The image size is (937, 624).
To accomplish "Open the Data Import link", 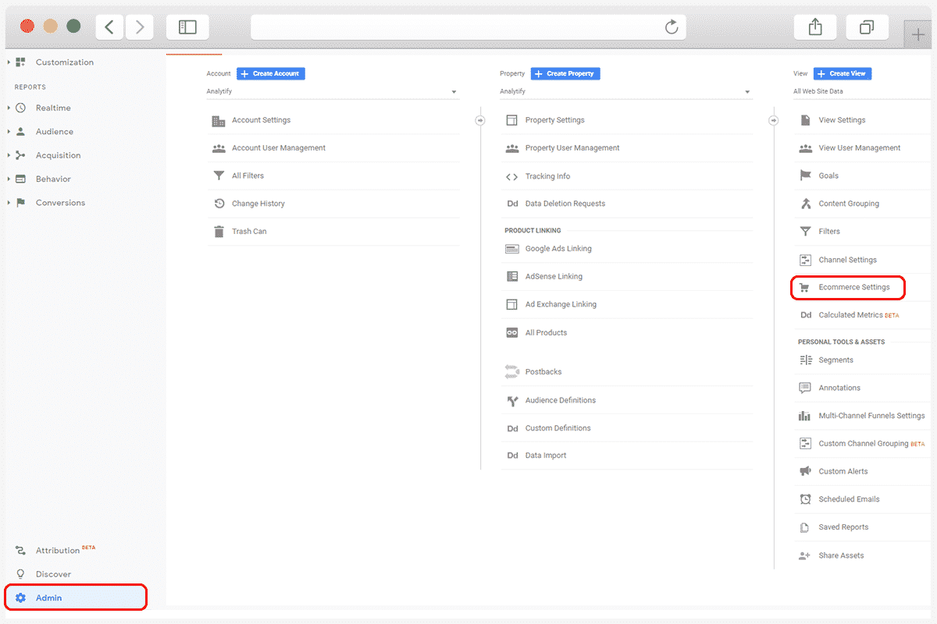I will pyautogui.click(x=546, y=456).
